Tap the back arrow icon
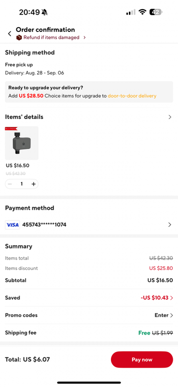This screenshot has height=387, width=178. [x=10, y=34]
